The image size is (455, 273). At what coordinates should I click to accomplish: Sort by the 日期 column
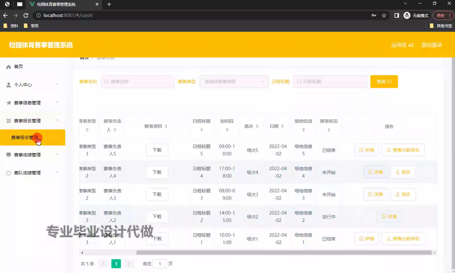(x=282, y=126)
